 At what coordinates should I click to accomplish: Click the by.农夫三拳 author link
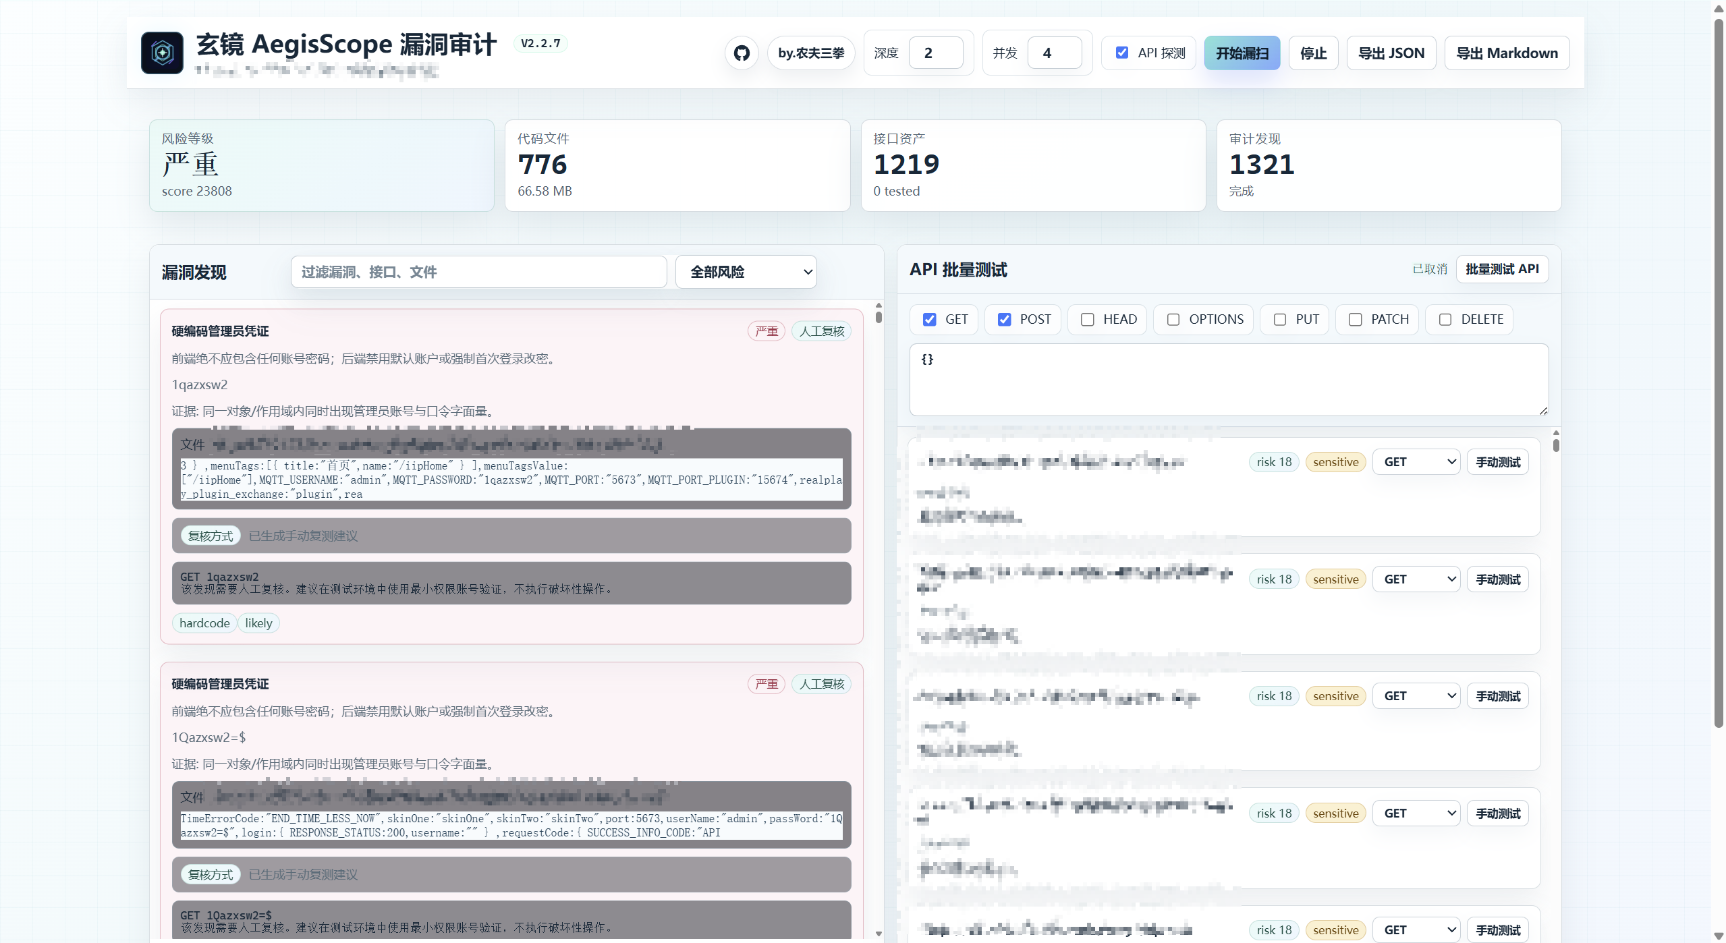point(810,53)
